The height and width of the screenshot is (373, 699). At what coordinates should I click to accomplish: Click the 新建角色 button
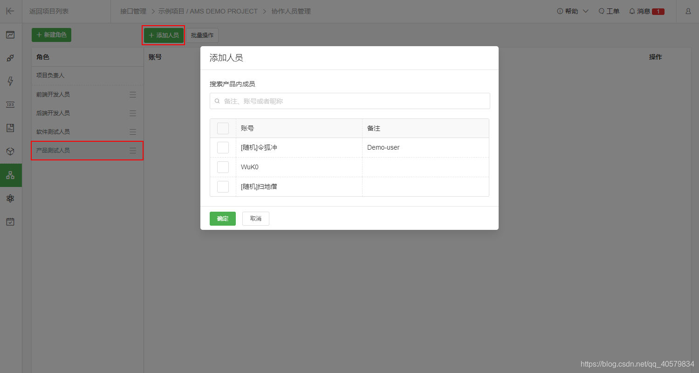51,35
